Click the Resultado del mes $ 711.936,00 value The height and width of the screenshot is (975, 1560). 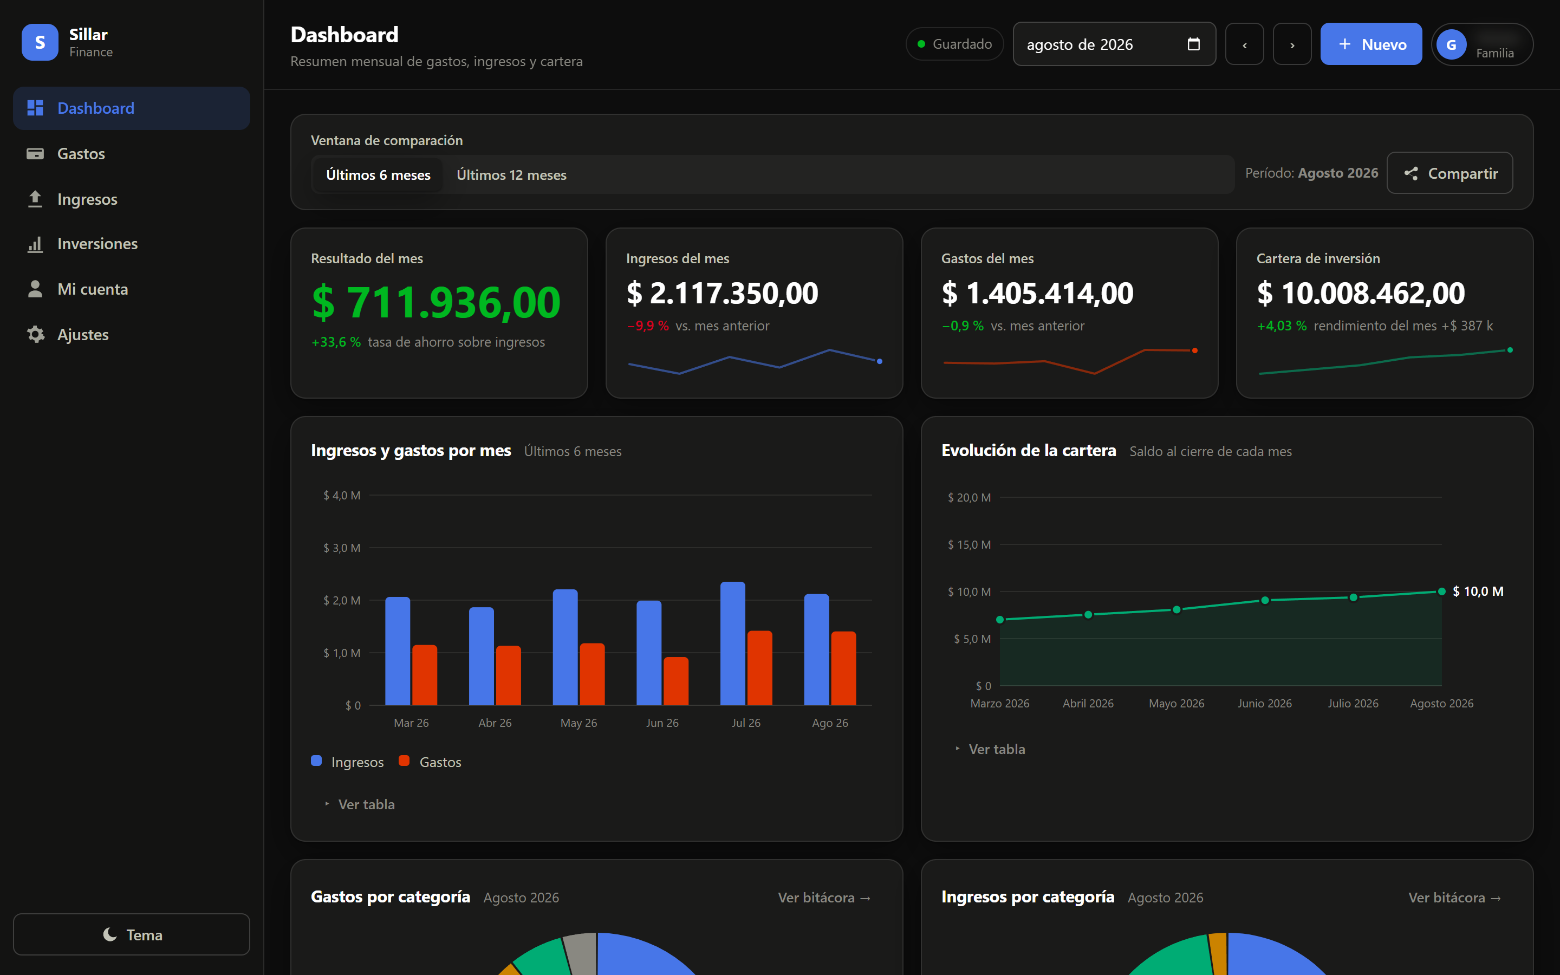(x=437, y=302)
